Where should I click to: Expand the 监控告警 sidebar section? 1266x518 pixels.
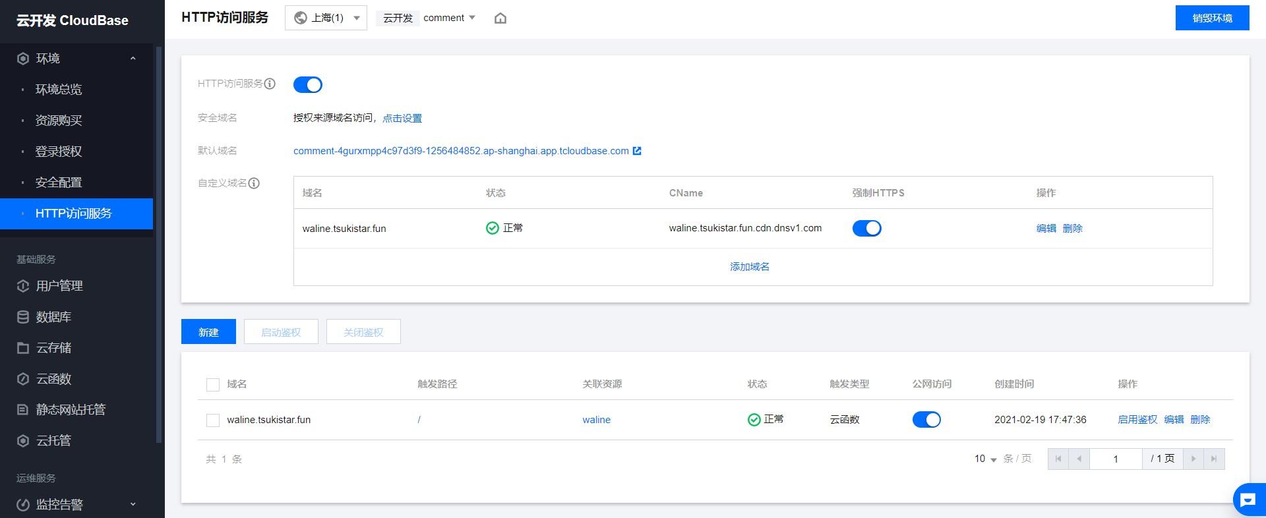click(x=133, y=505)
